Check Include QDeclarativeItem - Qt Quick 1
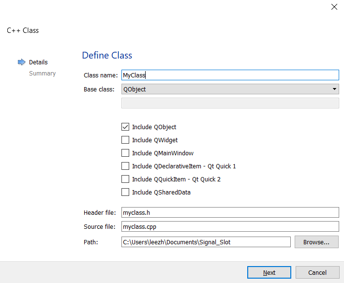The width and height of the screenshot is (344, 283). (x=125, y=166)
